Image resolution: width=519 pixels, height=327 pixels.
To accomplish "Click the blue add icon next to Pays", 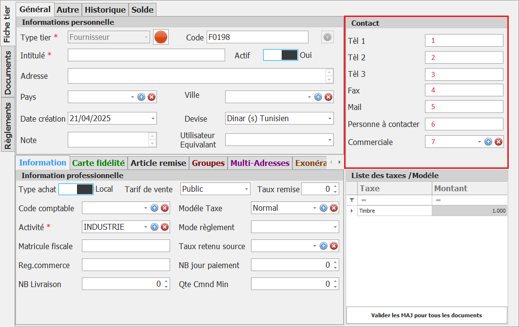I will (x=141, y=97).
